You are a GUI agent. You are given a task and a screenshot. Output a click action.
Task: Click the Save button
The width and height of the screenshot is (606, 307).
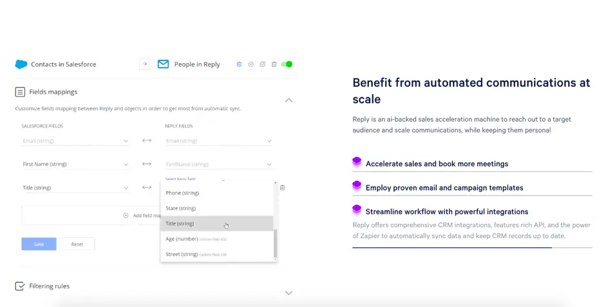point(39,244)
